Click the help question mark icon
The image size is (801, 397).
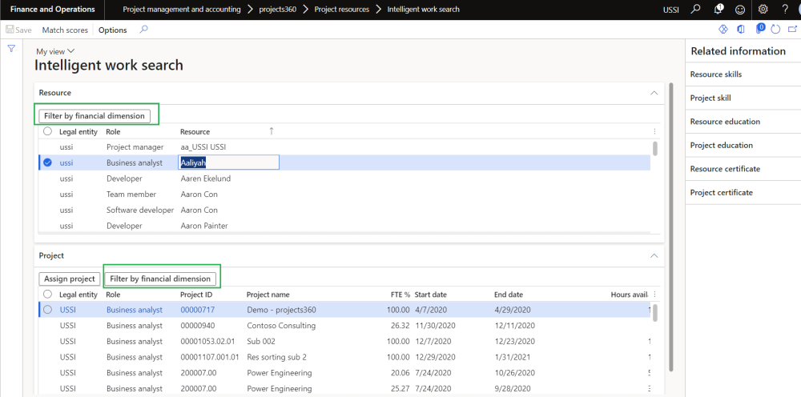pos(785,10)
